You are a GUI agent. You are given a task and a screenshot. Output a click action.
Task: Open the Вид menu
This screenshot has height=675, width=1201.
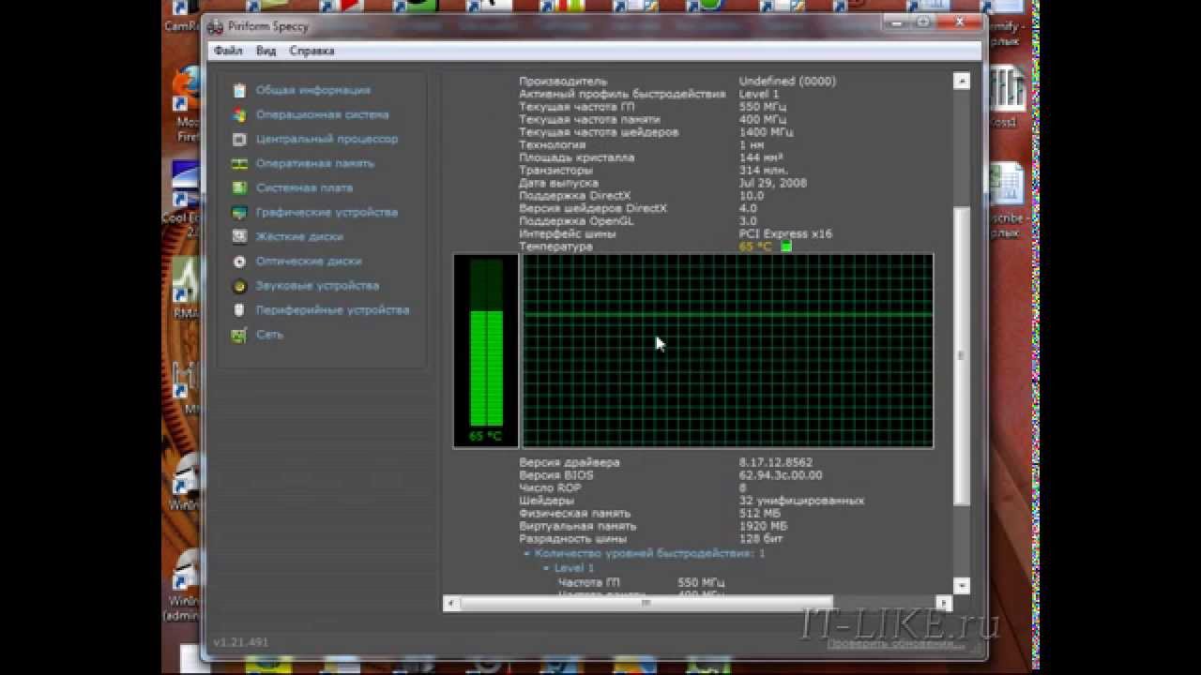click(266, 51)
